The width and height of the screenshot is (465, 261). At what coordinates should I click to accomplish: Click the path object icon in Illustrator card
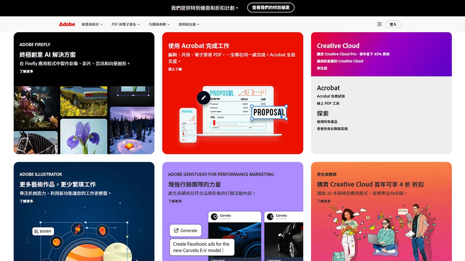(x=36, y=231)
